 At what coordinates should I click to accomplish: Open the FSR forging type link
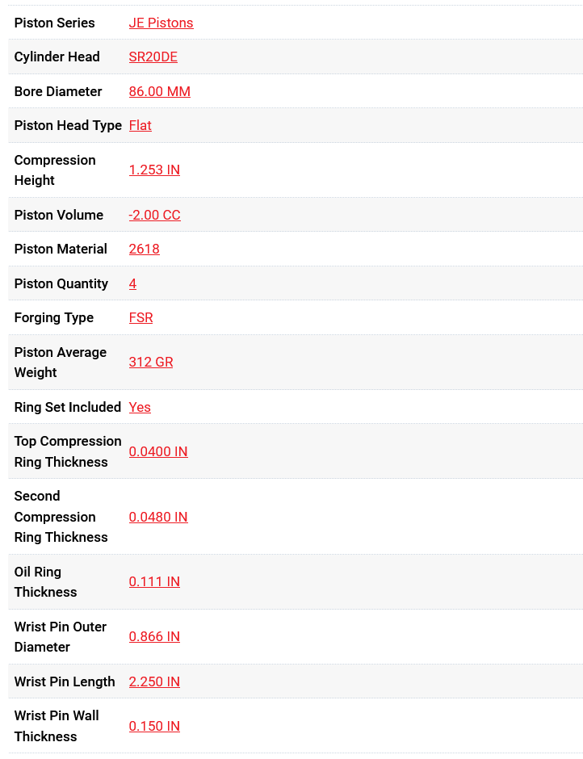tap(141, 317)
